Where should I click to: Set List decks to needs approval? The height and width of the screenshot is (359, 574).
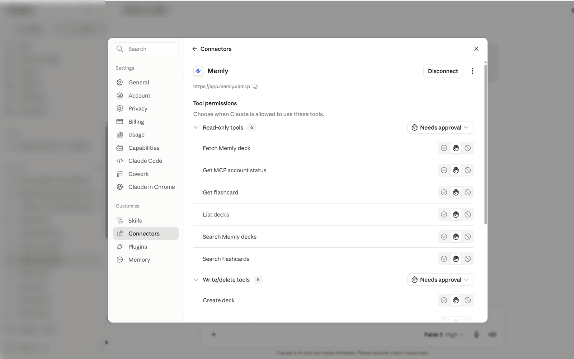point(456,214)
